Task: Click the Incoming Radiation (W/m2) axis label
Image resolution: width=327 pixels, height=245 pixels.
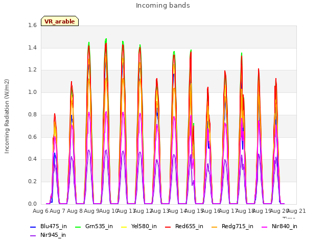Action: (x=7, y=116)
